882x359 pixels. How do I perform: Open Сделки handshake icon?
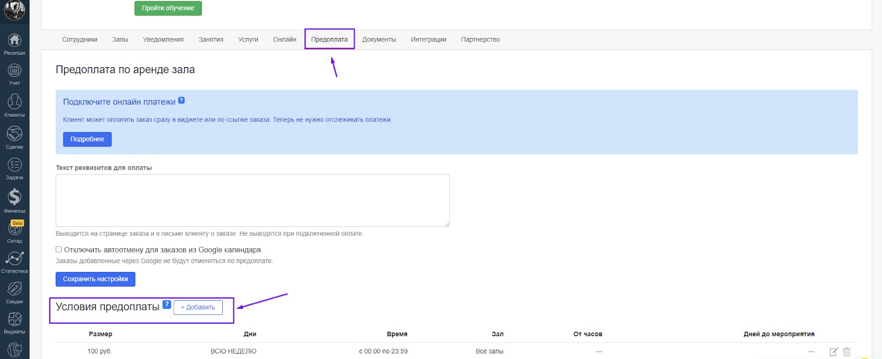[x=14, y=134]
